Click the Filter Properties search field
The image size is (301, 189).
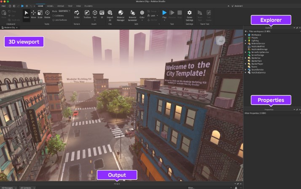click(273, 113)
